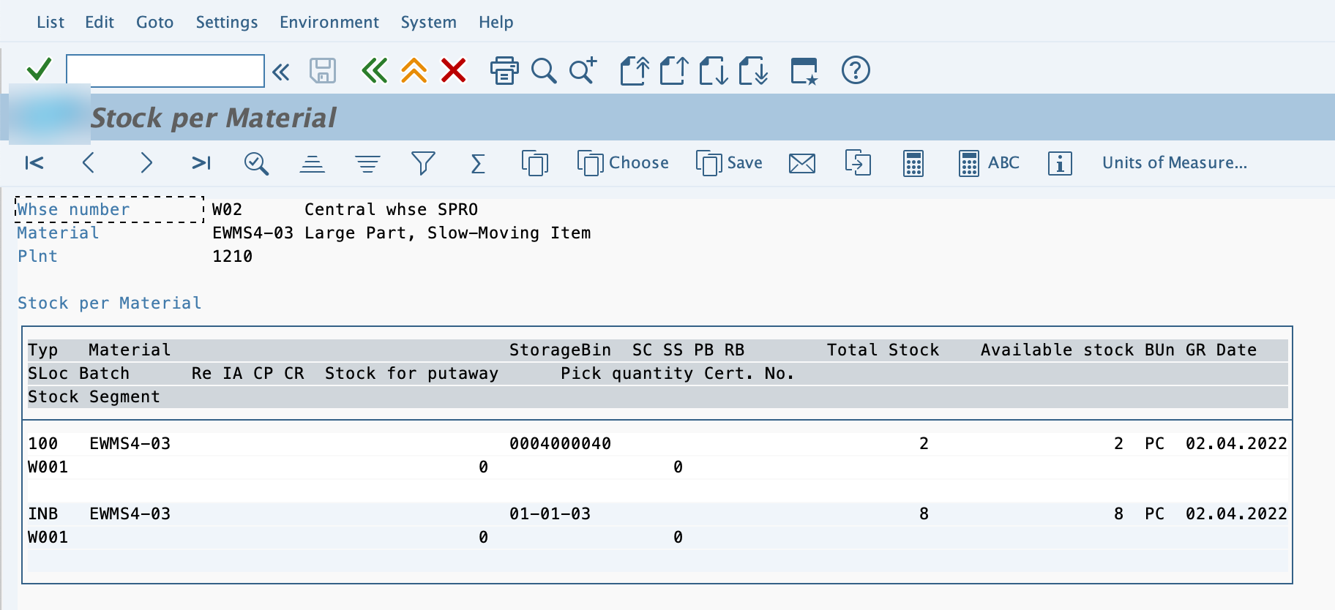Click the Units of Measure button
The height and width of the screenshot is (610, 1335).
click(1175, 162)
